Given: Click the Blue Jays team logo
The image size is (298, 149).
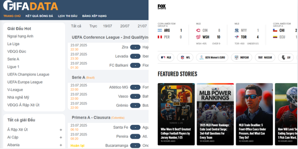Looking at the screenshot, I should point(237,37).
